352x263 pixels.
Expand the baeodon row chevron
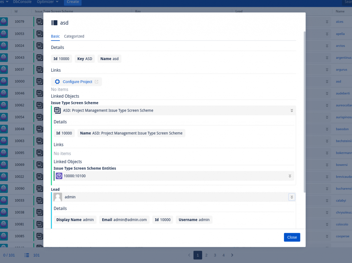click(x=327, y=129)
